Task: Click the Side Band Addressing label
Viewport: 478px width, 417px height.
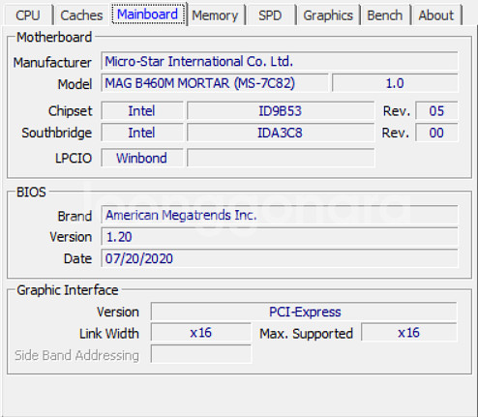Action: 76,355
